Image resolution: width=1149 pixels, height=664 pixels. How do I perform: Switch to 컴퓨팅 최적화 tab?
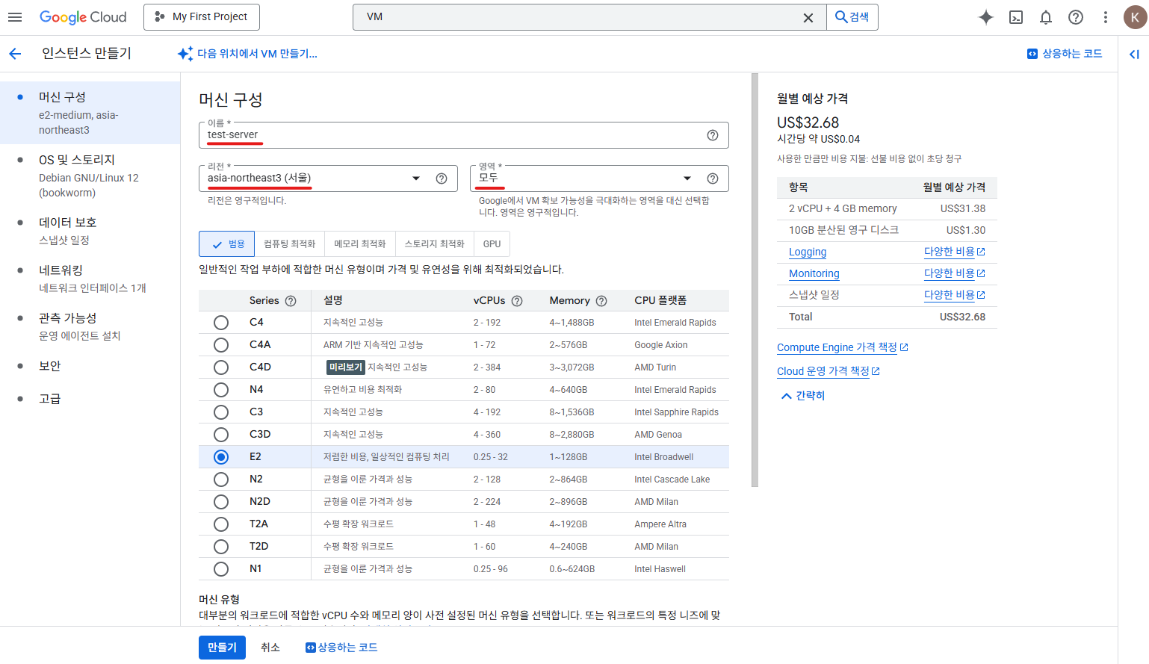[290, 244]
